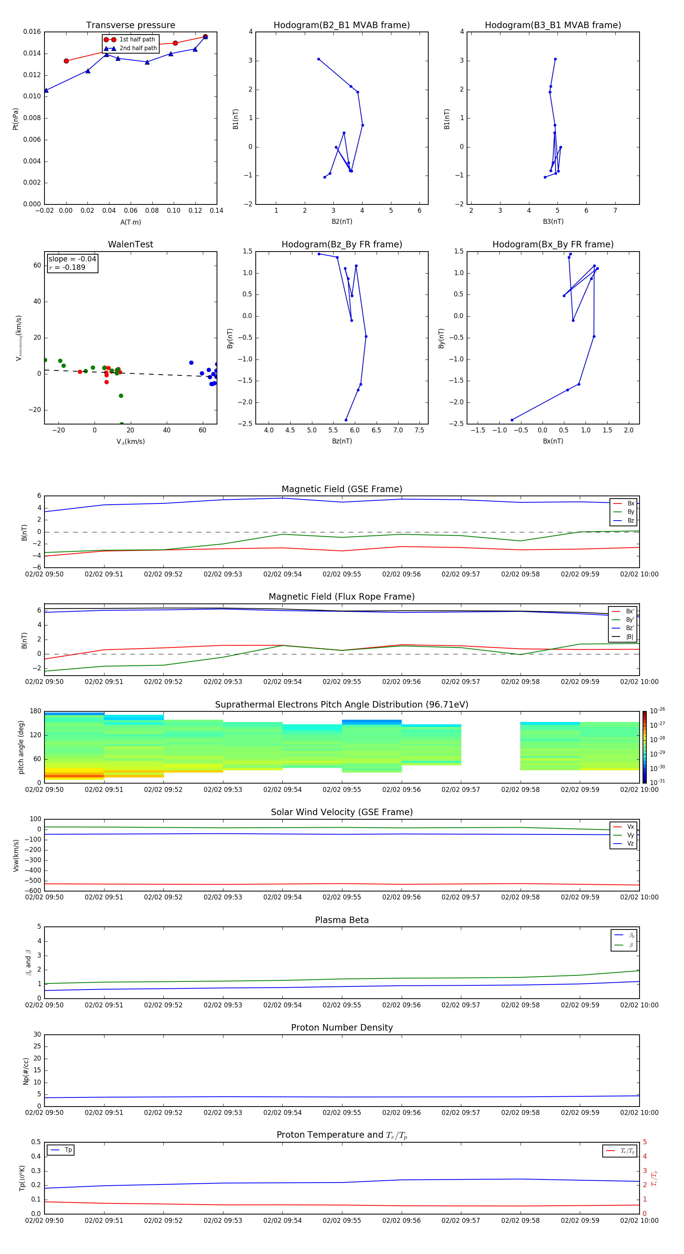The width and height of the screenshot is (684, 1254).
Task: Click the Suprathermal Electrons Pitch Angle Distribution title
Action: click(x=342, y=705)
